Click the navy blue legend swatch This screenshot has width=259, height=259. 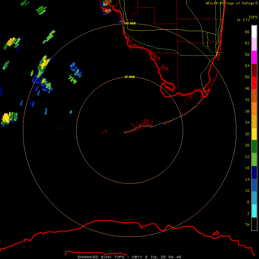coord(254,172)
